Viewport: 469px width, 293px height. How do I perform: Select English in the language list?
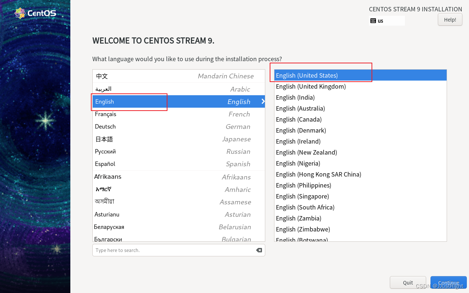pos(179,101)
